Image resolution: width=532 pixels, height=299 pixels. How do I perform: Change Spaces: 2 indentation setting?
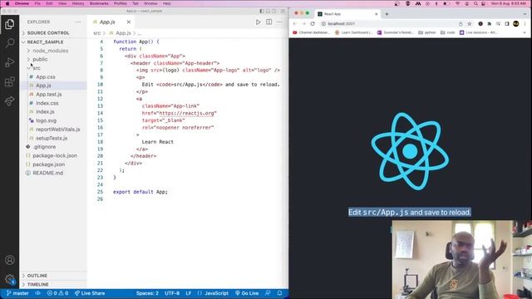(x=147, y=293)
